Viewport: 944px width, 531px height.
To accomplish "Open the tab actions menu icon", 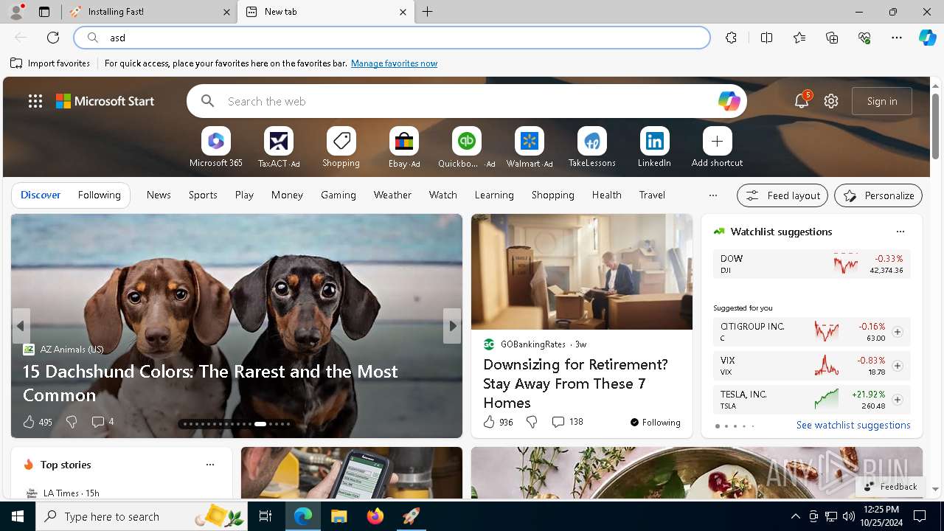I will [44, 12].
